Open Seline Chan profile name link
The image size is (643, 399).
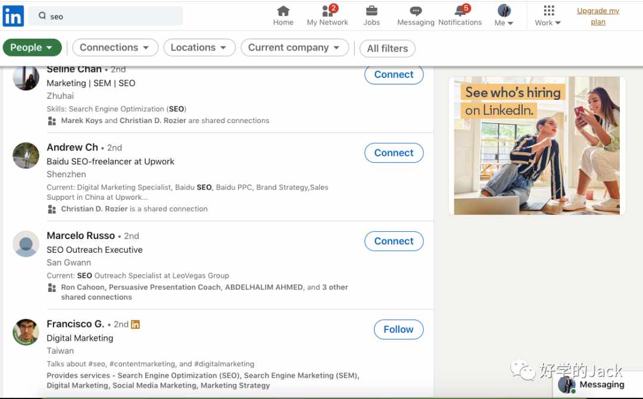[74, 69]
